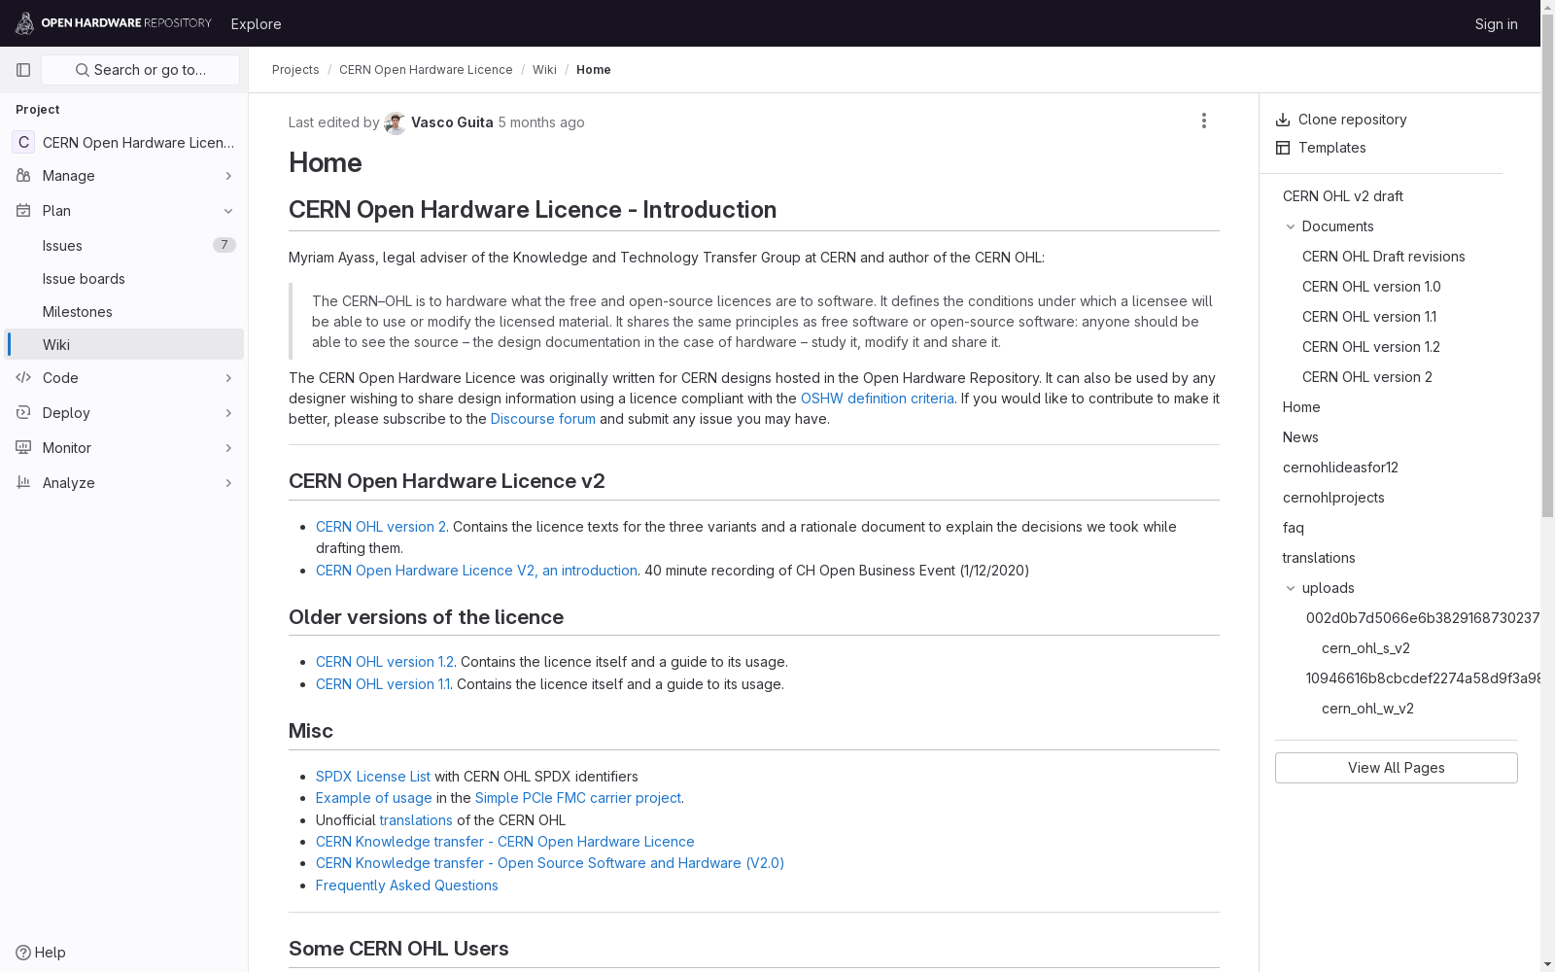1555x972 pixels.
Task: Collapse the Documents tree chevron
Action: click(1291, 226)
